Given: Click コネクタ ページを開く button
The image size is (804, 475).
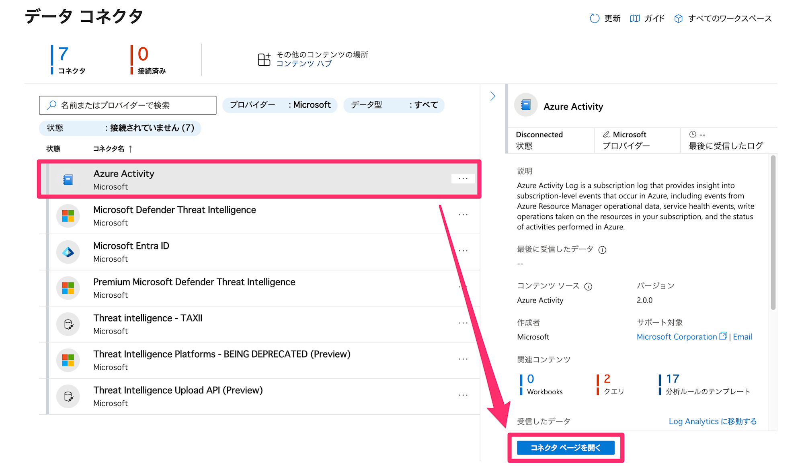Looking at the screenshot, I should [566, 448].
